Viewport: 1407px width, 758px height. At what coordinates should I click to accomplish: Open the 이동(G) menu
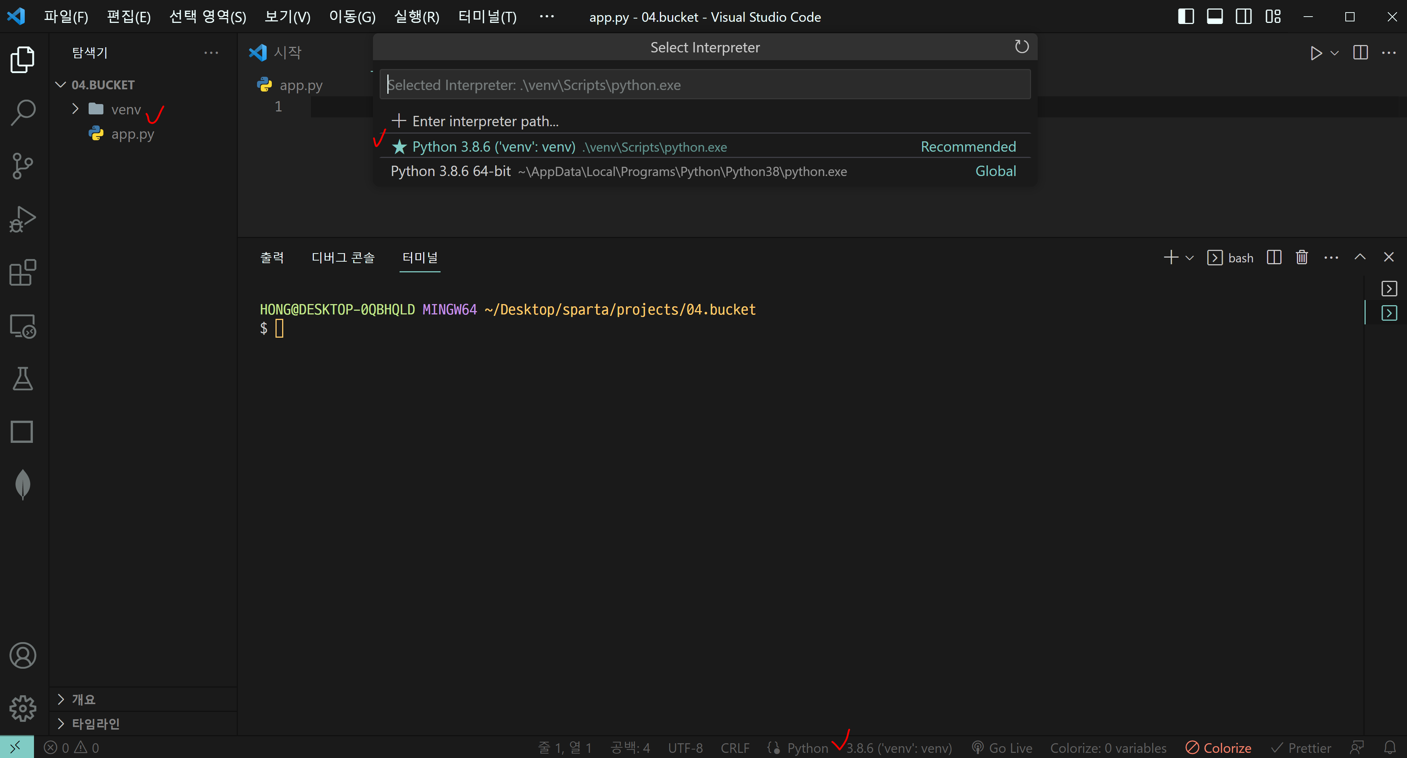(x=352, y=16)
